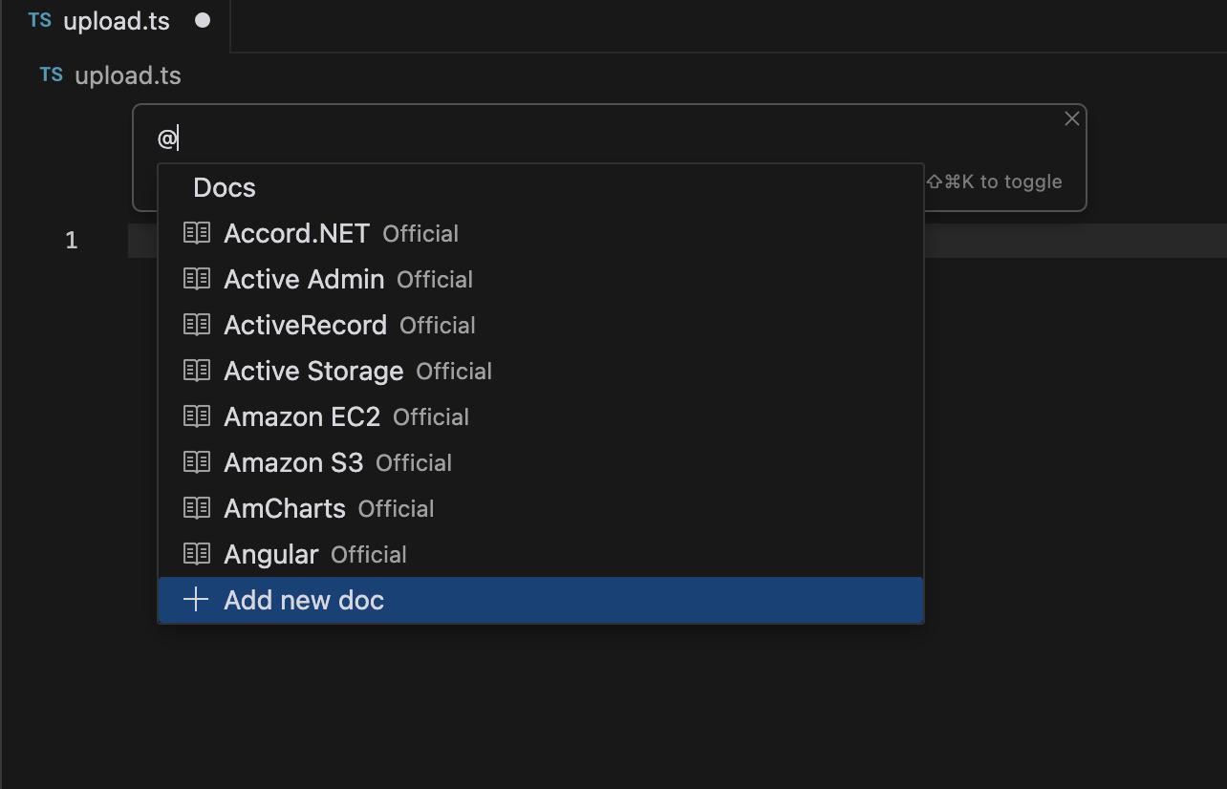This screenshot has height=789, width=1227.
Task: Click the Official label next to Accord.NET
Action: point(420,234)
